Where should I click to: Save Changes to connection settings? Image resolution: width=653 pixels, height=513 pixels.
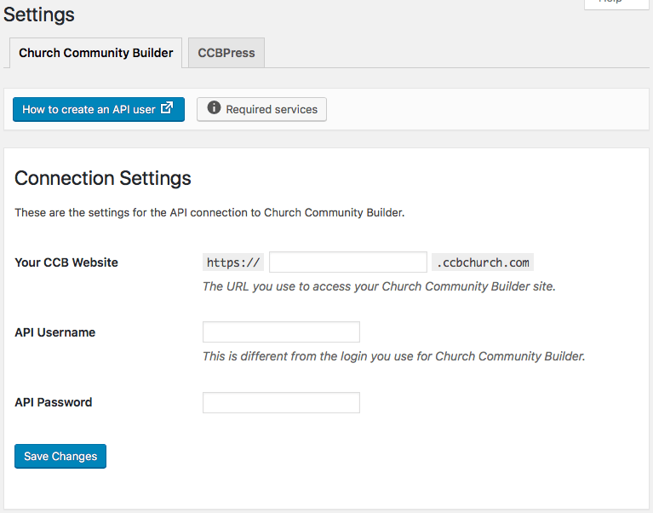point(60,456)
